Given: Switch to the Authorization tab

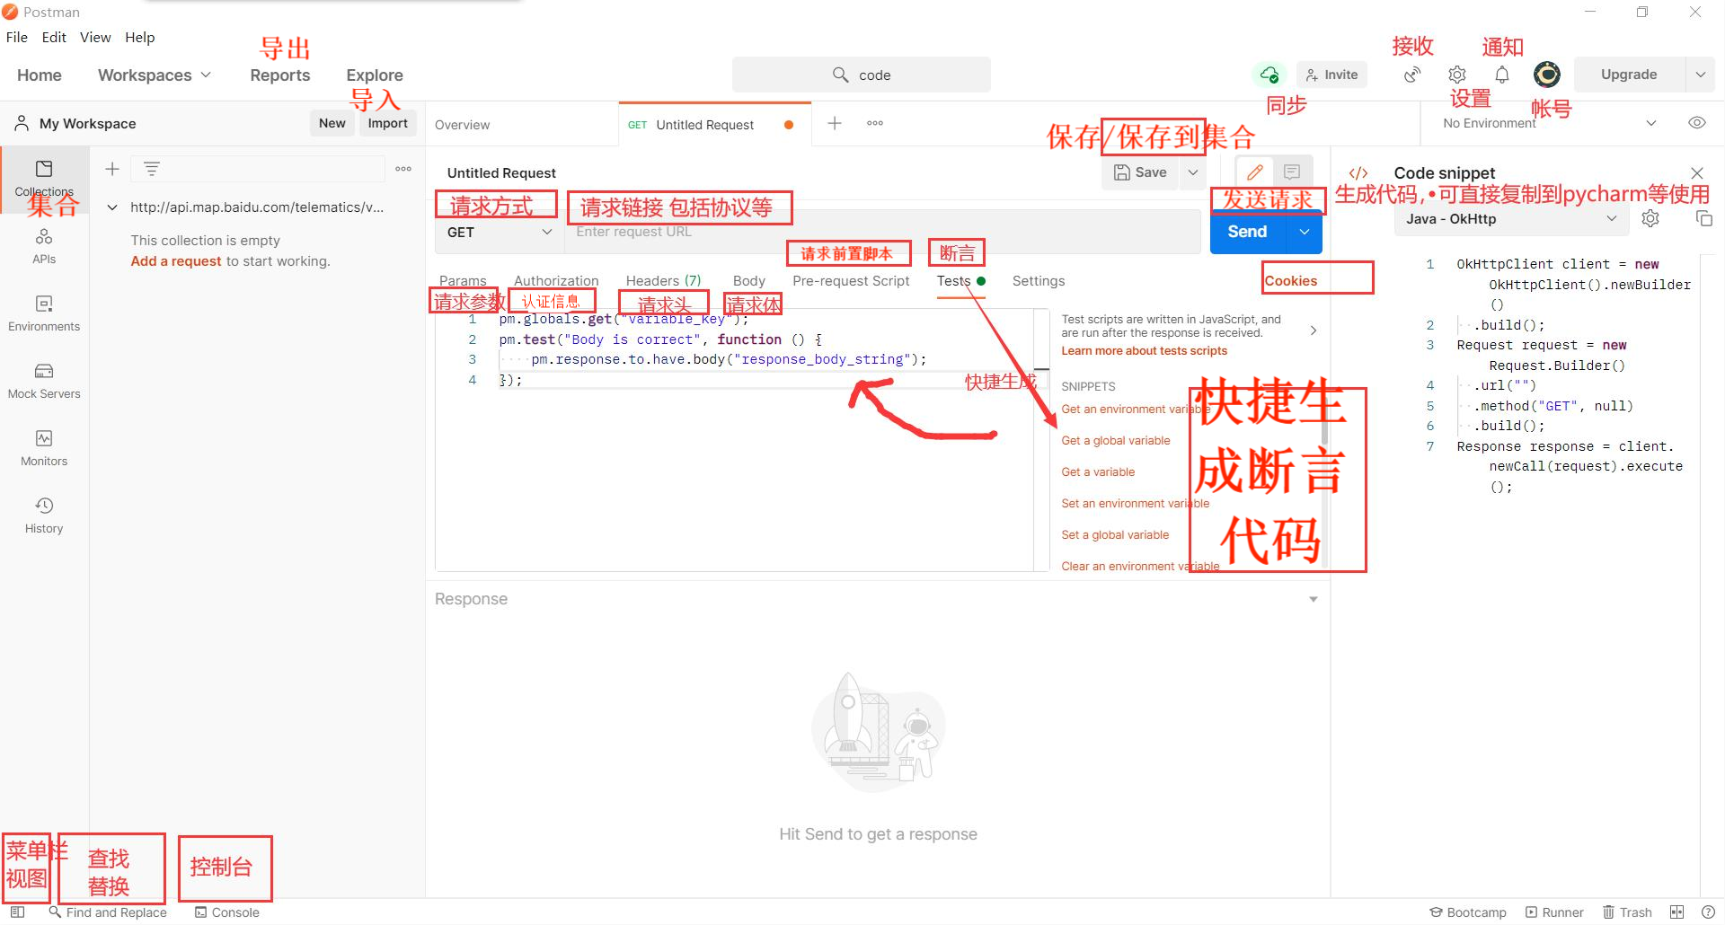Looking at the screenshot, I should (x=556, y=280).
